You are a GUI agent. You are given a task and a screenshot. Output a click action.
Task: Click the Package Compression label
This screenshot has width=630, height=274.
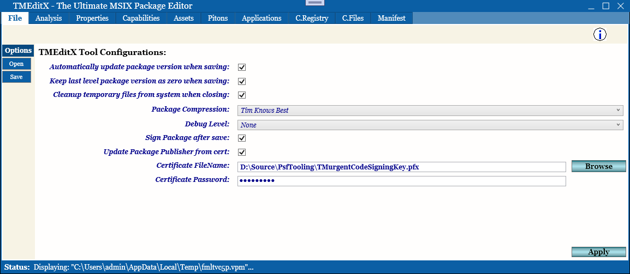191,109
